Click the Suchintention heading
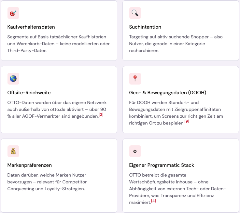 (x=145, y=27)
